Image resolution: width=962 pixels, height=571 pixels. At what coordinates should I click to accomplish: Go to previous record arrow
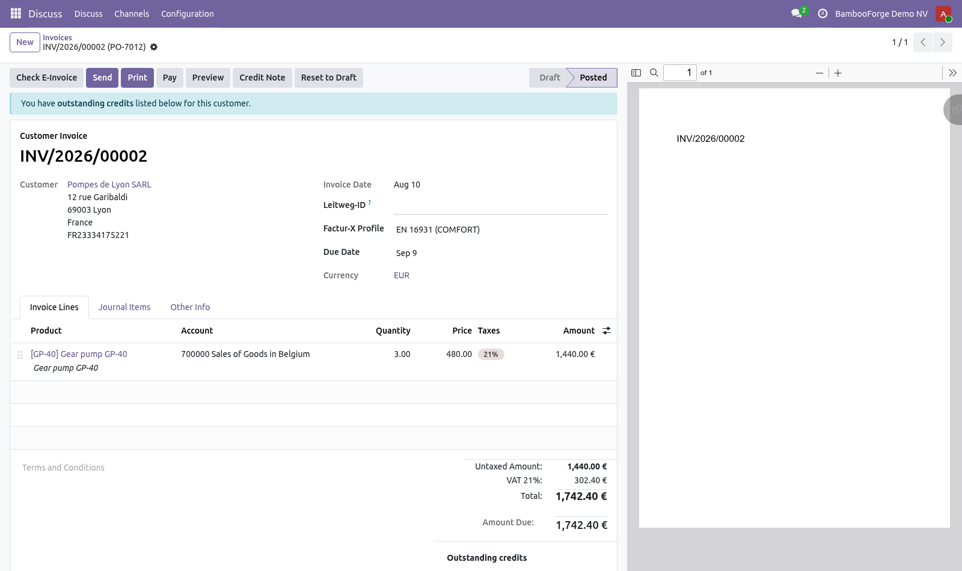coord(923,42)
